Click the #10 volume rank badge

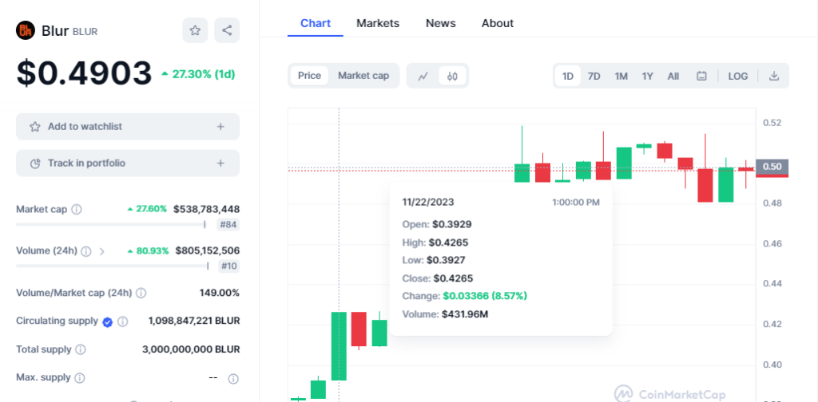[228, 266]
